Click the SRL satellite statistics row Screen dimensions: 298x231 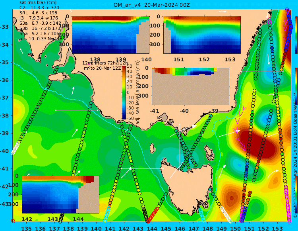[39, 13]
